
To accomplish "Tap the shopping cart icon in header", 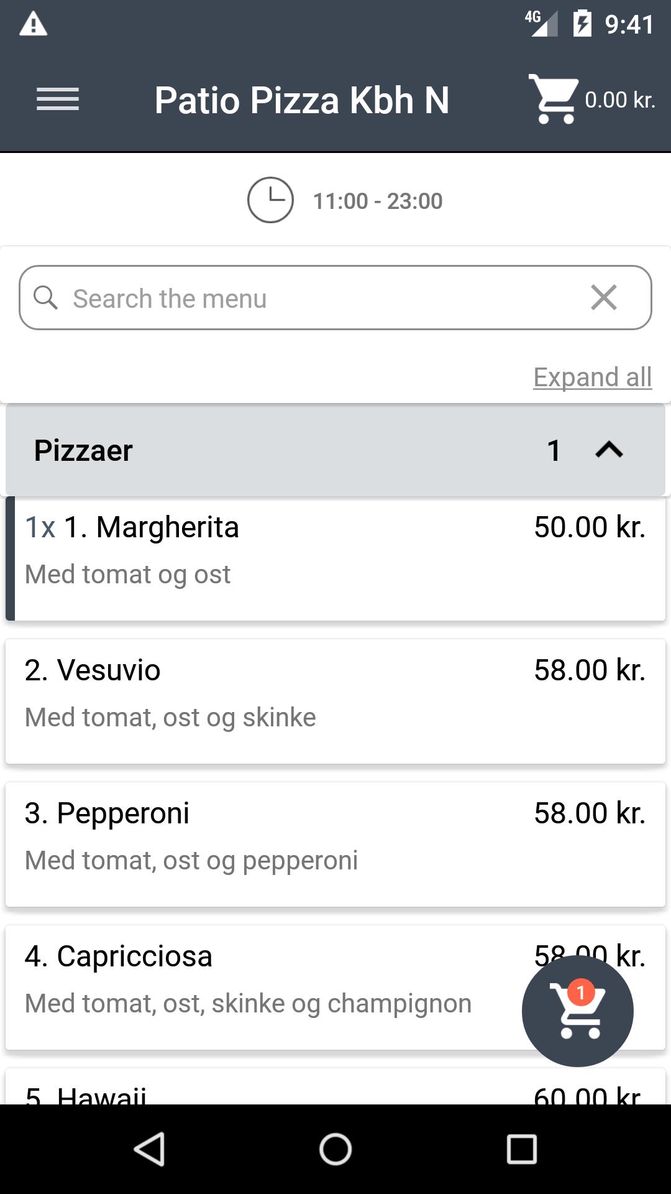I will (x=552, y=99).
